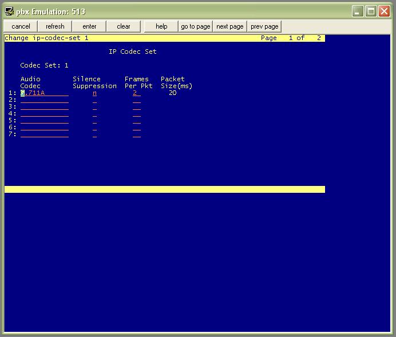Image resolution: width=396 pixels, height=337 pixels.
Task: Click the pbx Emulation title bar icon
Action: pyautogui.click(x=9, y=11)
